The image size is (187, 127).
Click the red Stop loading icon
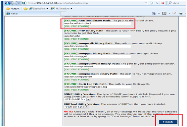pyautogui.click(x=163, y=3)
